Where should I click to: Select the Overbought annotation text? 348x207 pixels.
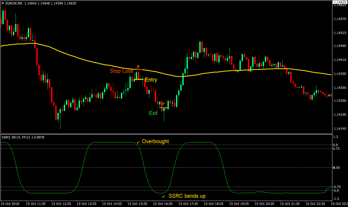155,141
